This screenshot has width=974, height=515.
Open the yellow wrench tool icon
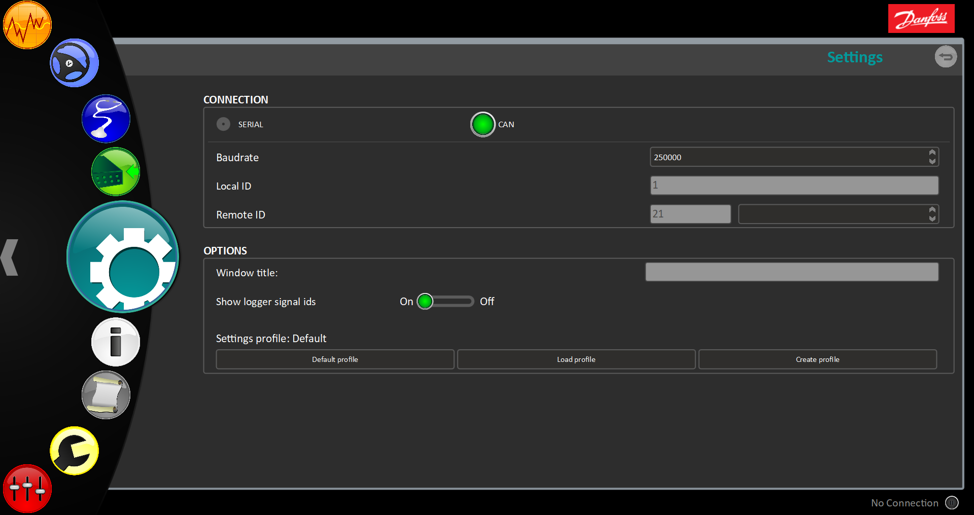pyautogui.click(x=75, y=451)
